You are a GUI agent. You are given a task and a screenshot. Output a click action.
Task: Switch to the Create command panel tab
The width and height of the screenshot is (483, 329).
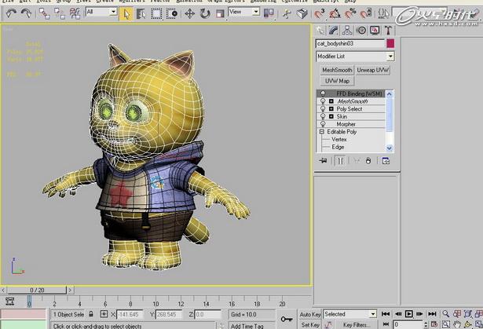(320, 30)
